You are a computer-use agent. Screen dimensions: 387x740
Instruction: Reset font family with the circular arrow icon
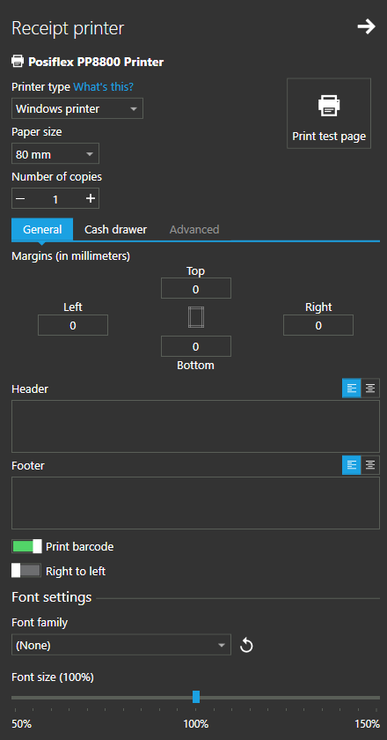(x=246, y=645)
